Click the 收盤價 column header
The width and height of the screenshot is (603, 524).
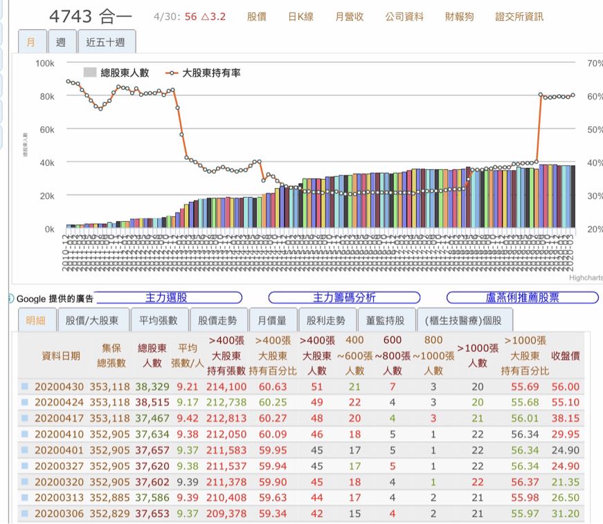tap(565, 355)
